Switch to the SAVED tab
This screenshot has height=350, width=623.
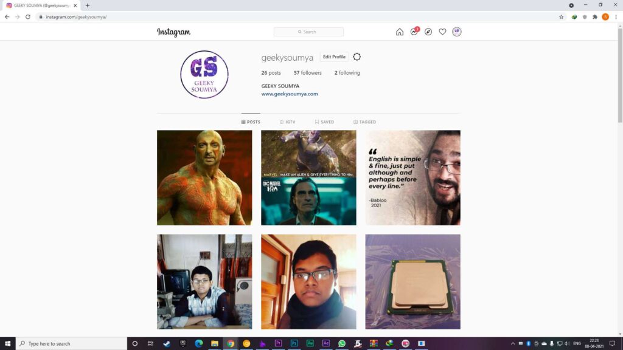[324, 122]
